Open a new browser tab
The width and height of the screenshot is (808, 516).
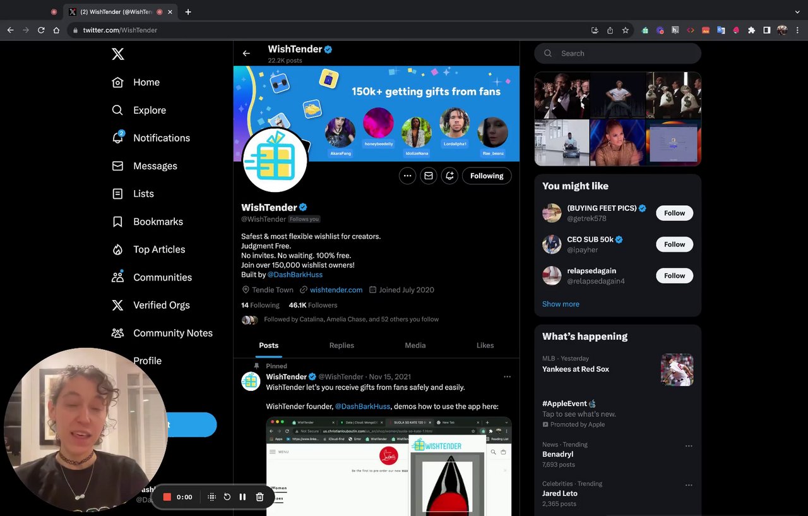(188, 12)
